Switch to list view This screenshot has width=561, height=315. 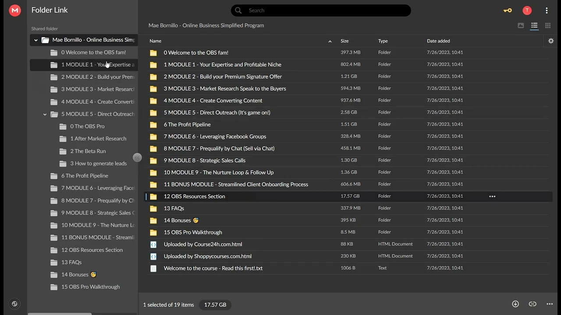[x=534, y=25]
